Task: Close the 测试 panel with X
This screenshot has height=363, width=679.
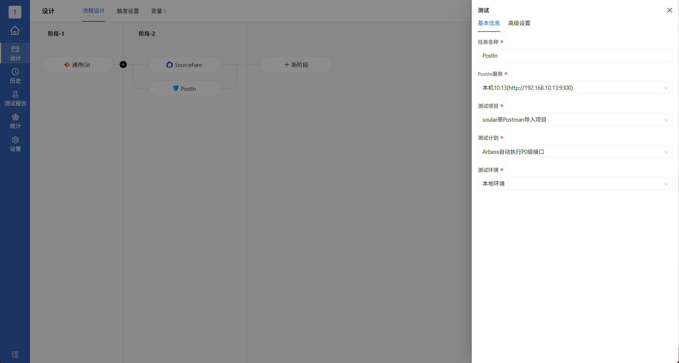Action: point(669,10)
